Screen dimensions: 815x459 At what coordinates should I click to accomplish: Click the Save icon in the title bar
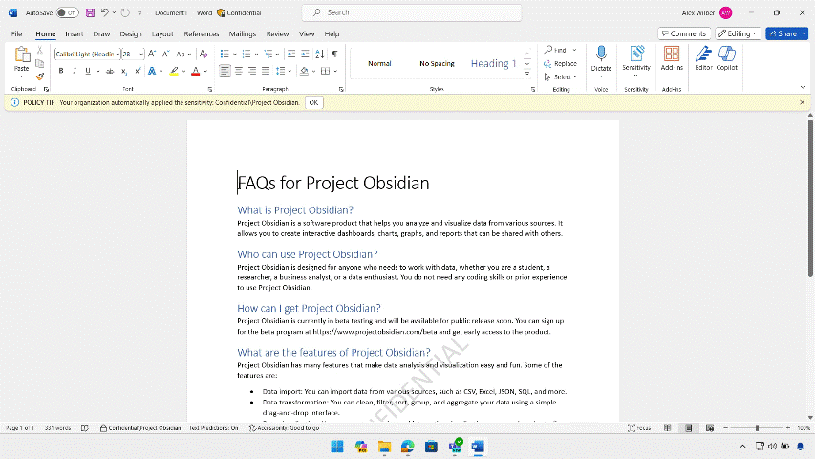click(x=90, y=12)
